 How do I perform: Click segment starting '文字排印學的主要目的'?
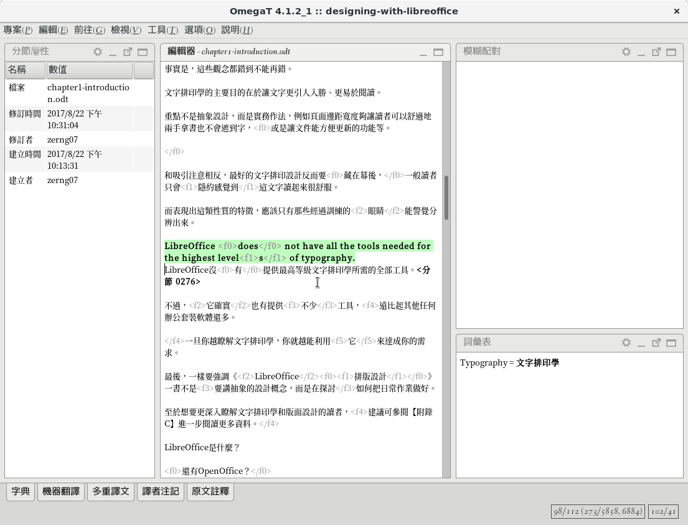tap(273, 93)
